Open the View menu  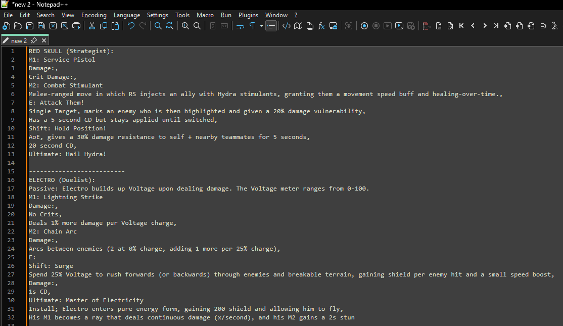[68, 15]
